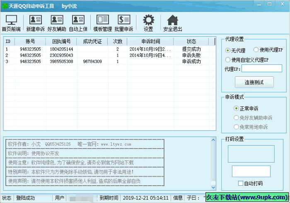290x203 pixels.
Task: Click the info panel scroll up arrow
Action: [213, 140]
